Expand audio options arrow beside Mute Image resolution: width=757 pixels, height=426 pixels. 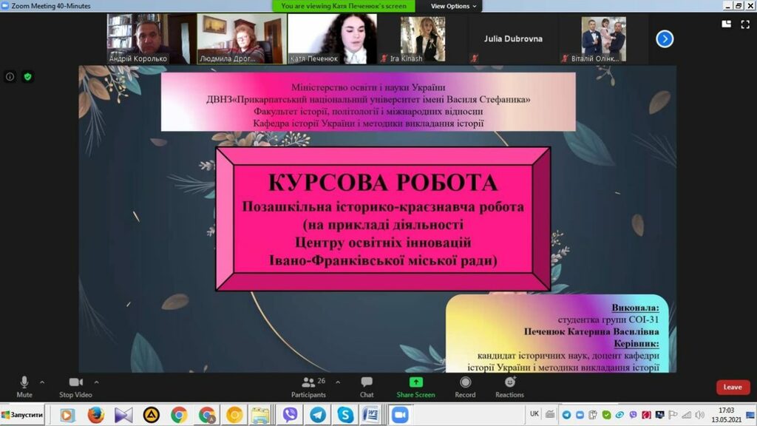[42, 382]
